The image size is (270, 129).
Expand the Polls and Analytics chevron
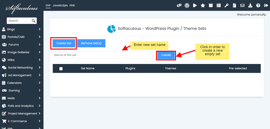click(x=39, y=106)
